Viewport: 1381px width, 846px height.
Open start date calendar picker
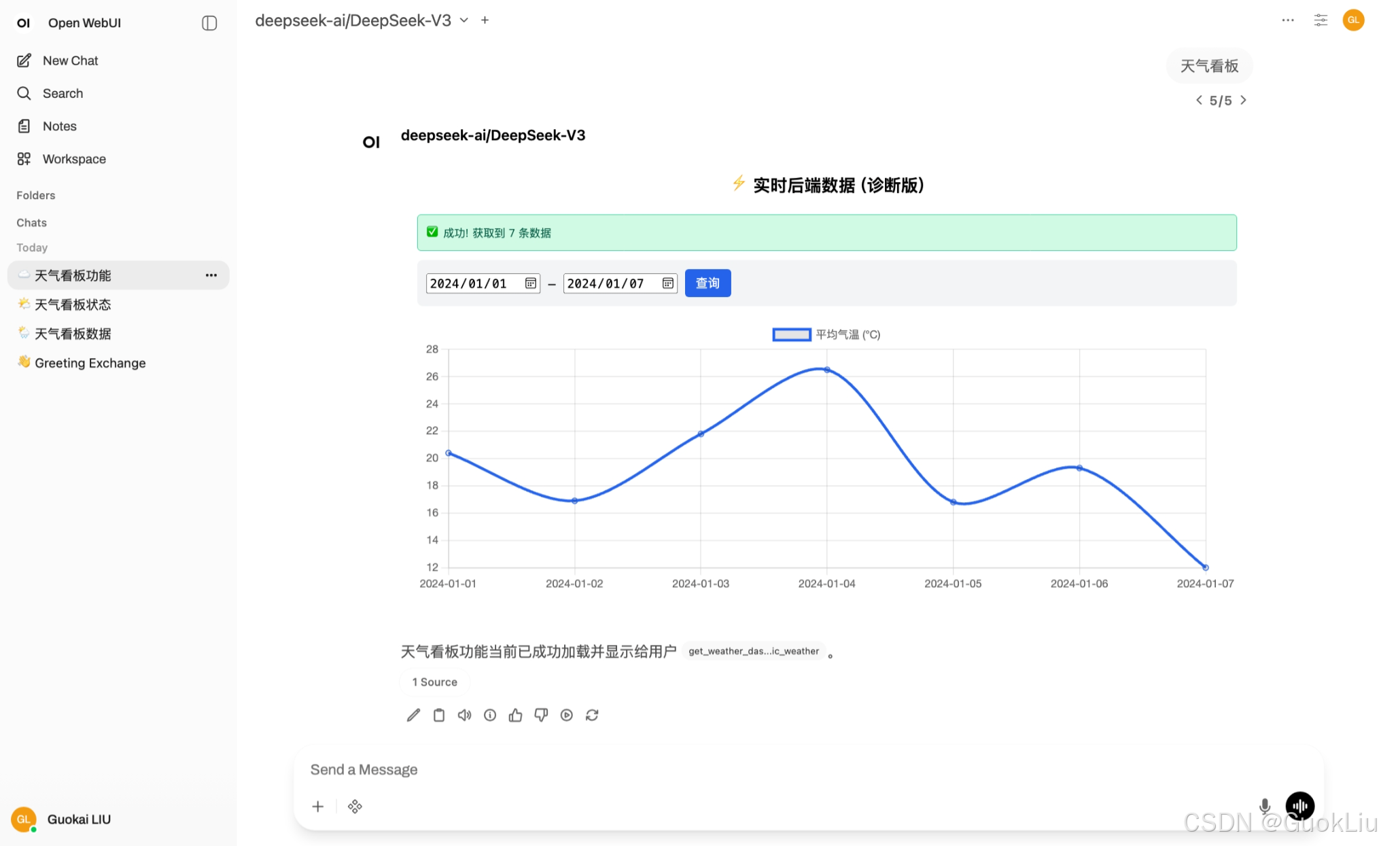coord(531,283)
